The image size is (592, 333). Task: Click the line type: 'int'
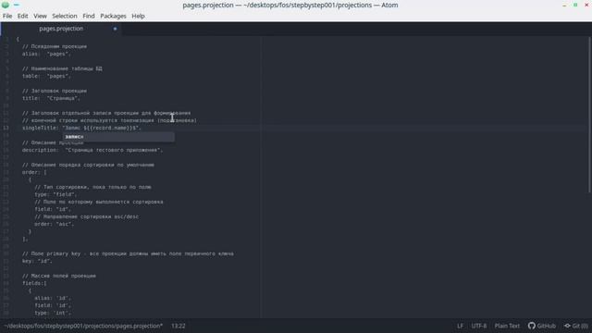(x=53, y=313)
